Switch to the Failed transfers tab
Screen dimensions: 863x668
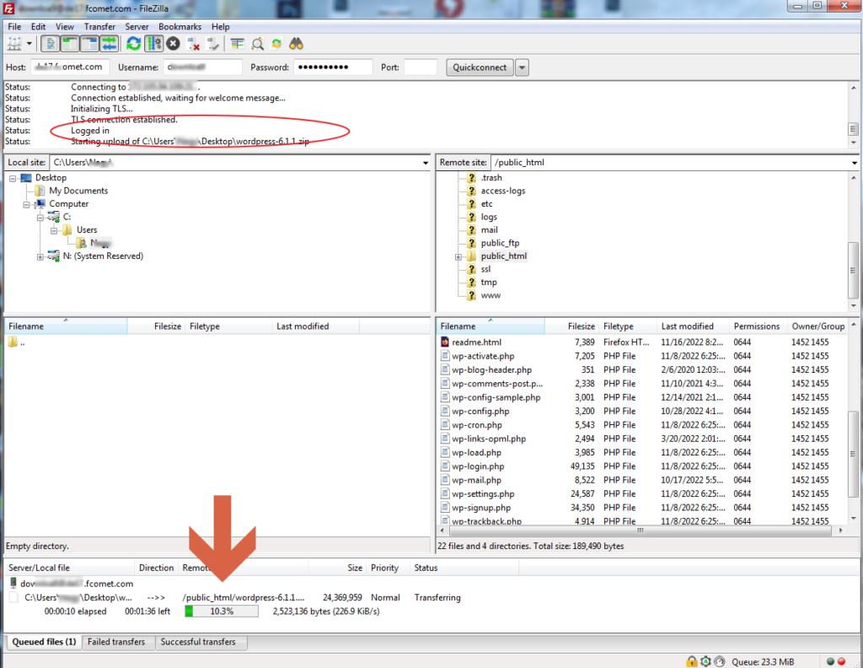116,642
